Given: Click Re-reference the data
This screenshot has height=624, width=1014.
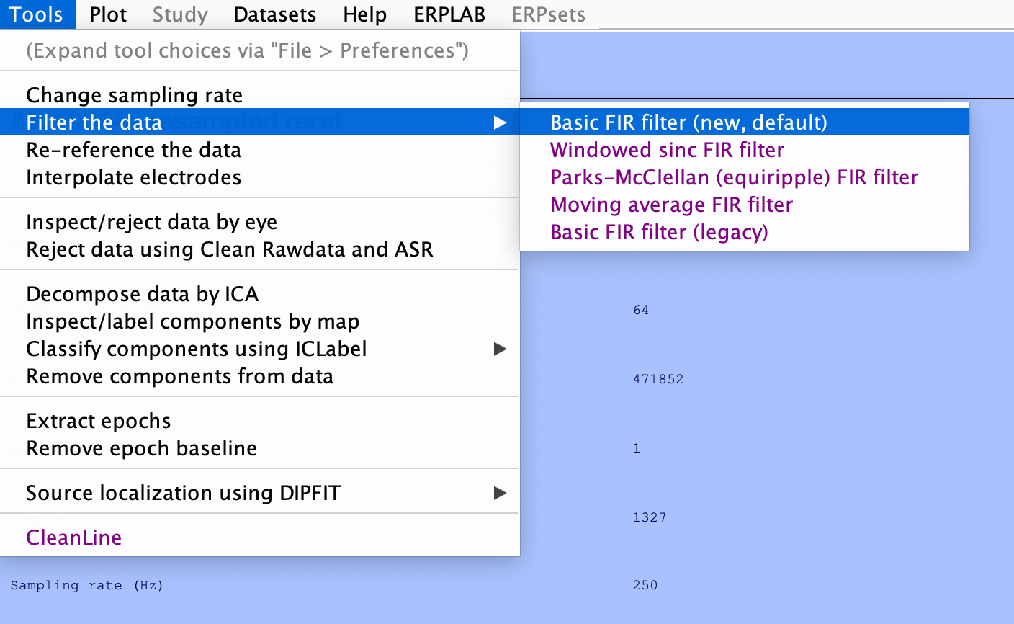Looking at the screenshot, I should point(133,150).
